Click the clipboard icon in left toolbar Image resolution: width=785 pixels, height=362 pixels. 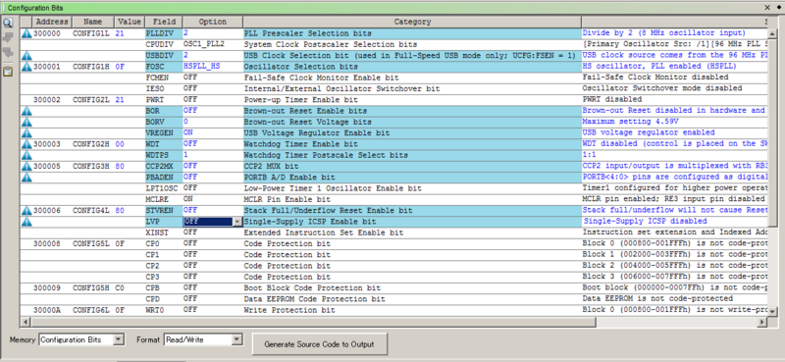[8, 72]
